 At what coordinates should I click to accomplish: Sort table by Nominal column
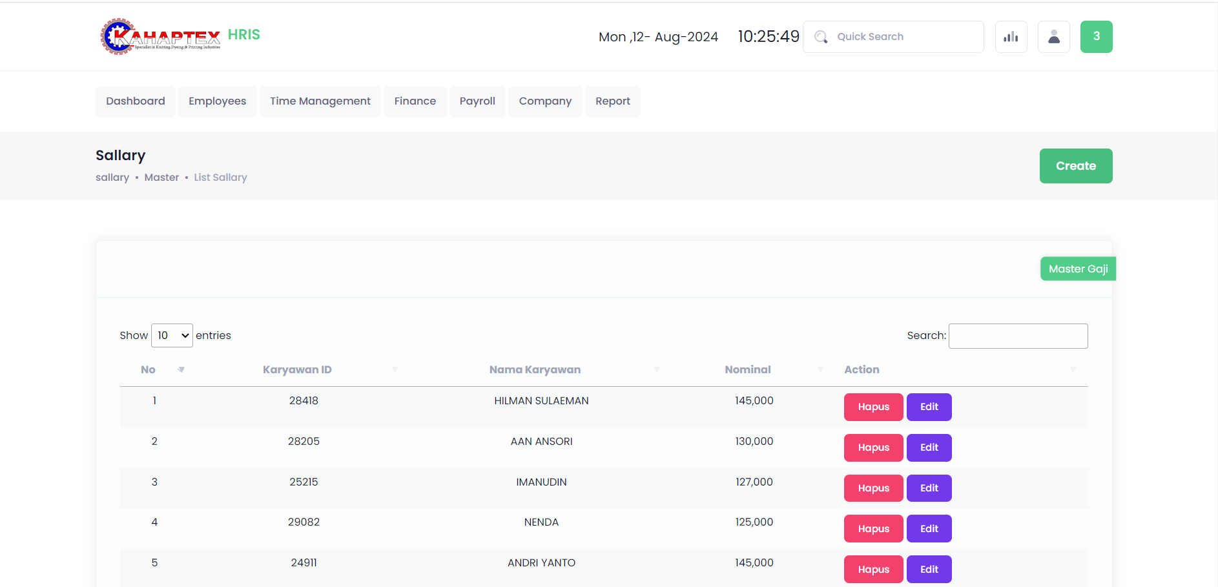747,369
